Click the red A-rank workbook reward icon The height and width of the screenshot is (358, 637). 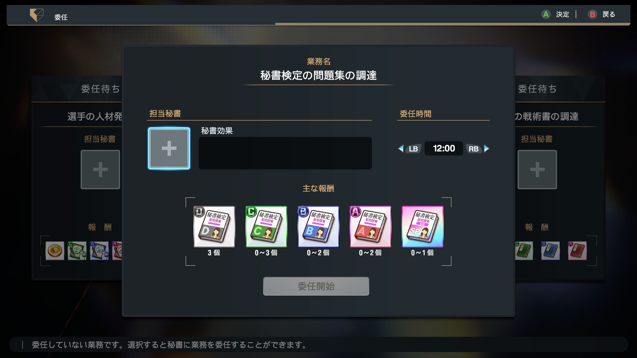(x=370, y=227)
